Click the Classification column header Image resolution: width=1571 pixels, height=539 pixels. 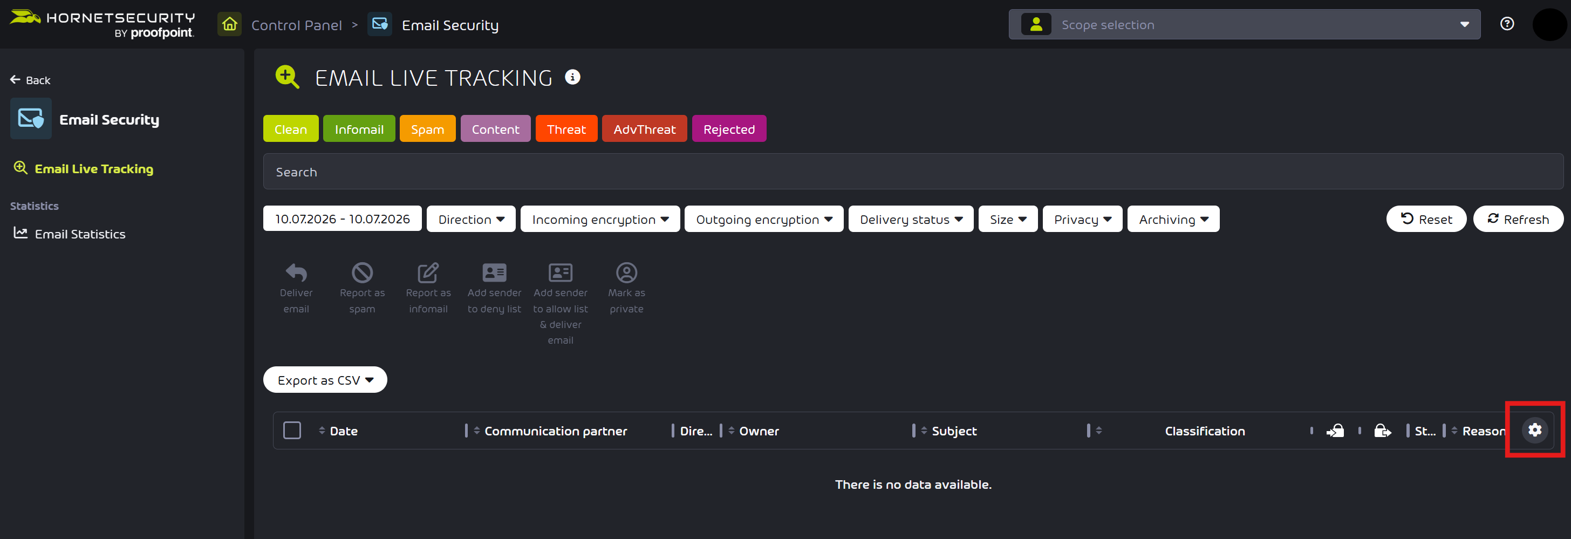(1205, 431)
